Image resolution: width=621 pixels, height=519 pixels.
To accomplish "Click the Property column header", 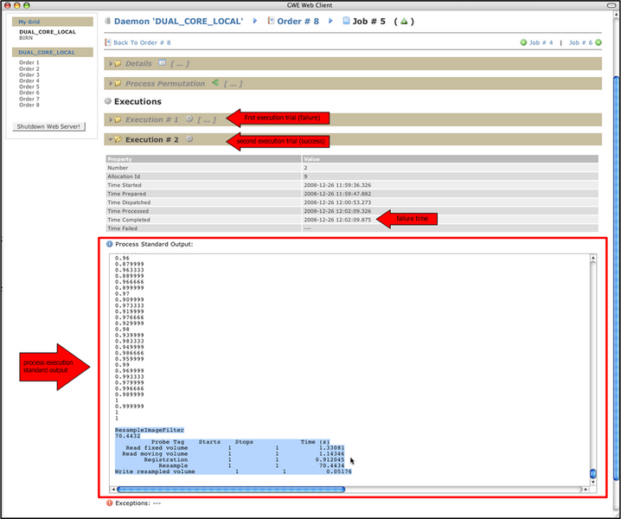I will 203,159.
